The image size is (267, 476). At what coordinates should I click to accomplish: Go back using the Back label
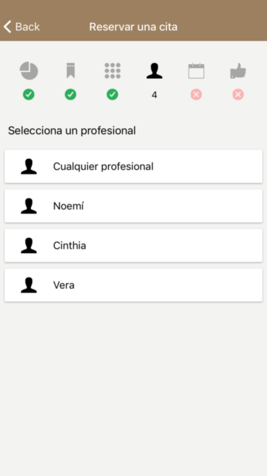[28, 27]
